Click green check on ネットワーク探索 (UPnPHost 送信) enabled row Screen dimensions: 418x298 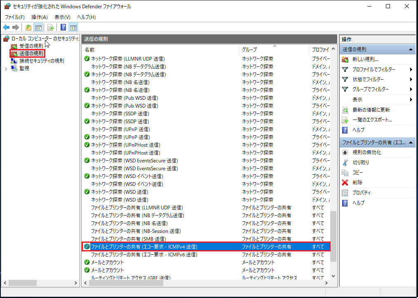tap(87, 145)
